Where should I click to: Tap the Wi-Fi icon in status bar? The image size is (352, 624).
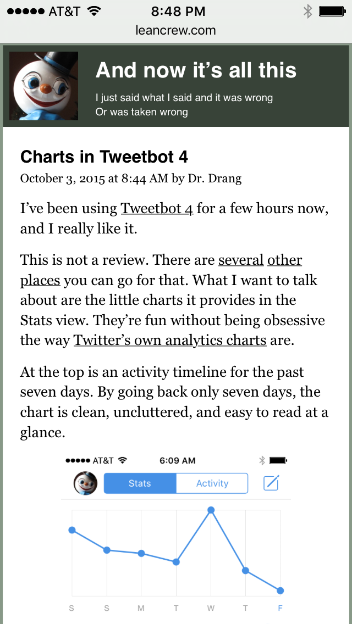pyautogui.click(x=95, y=11)
